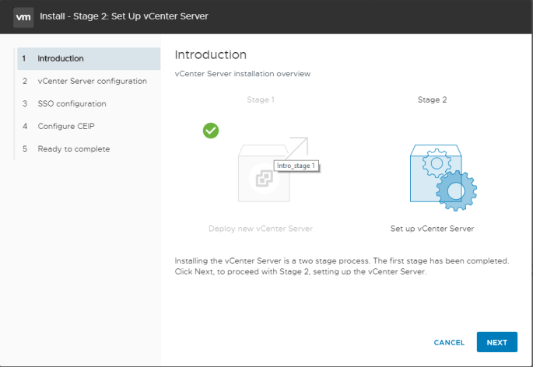This screenshot has height=367, width=533.
Task: Click the Deploy new vCenter Server caption
Action: click(261, 229)
